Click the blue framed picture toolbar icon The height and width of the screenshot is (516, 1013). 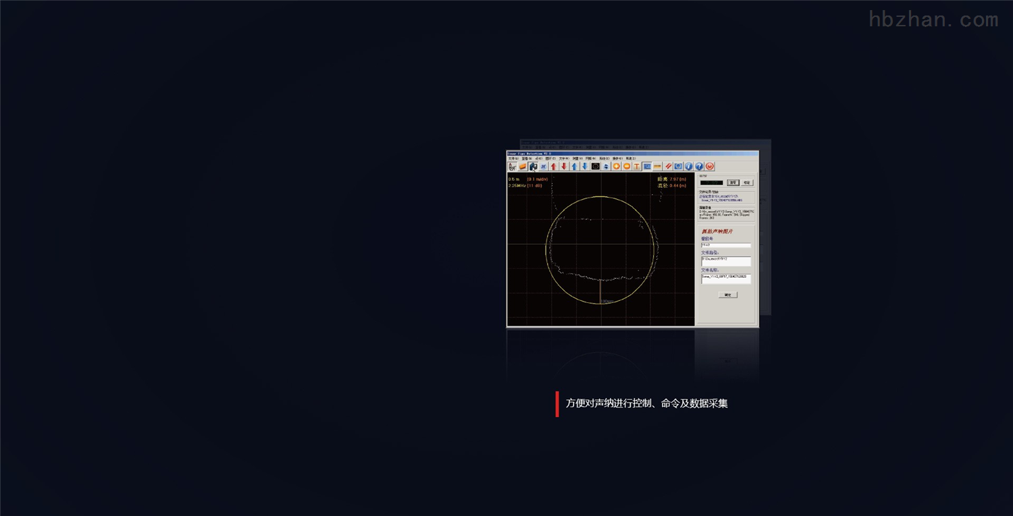click(x=647, y=167)
